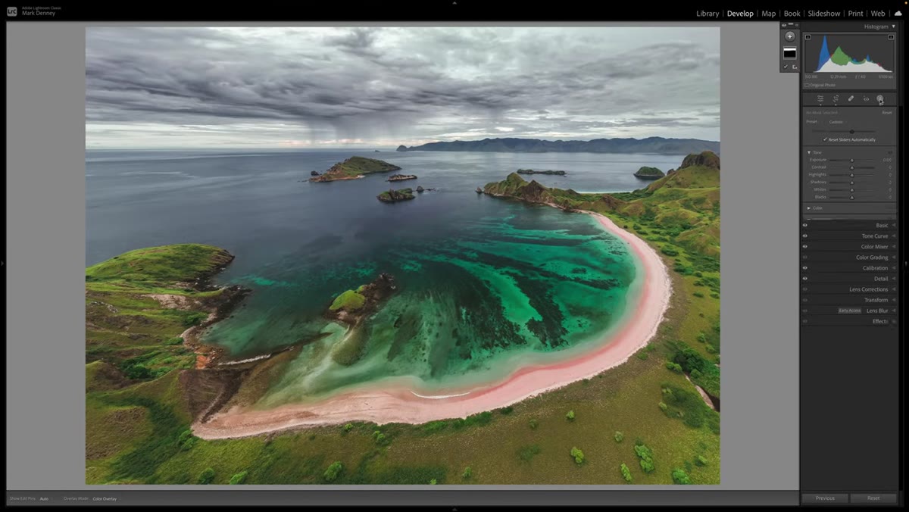This screenshot has width=909, height=512.
Task: Expand the Color Grading panel
Action: [894, 258]
